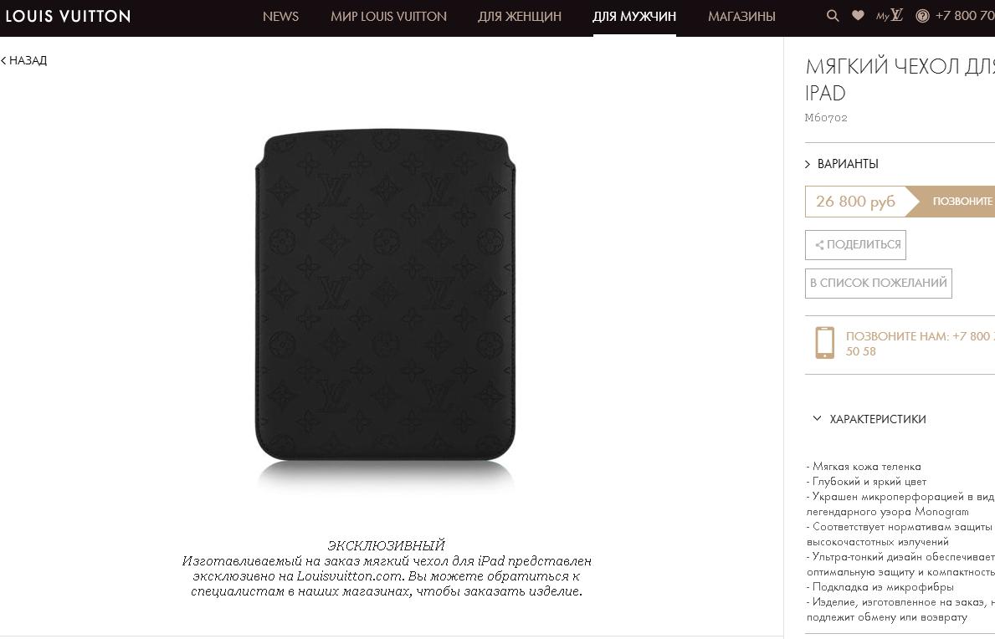Click share icon on Поделиться button
Image resolution: width=995 pixels, height=639 pixels.
point(819,245)
